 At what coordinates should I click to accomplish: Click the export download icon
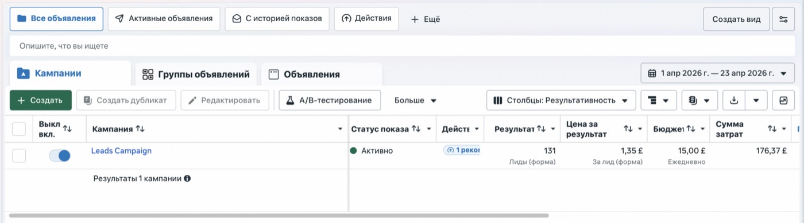pos(733,100)
